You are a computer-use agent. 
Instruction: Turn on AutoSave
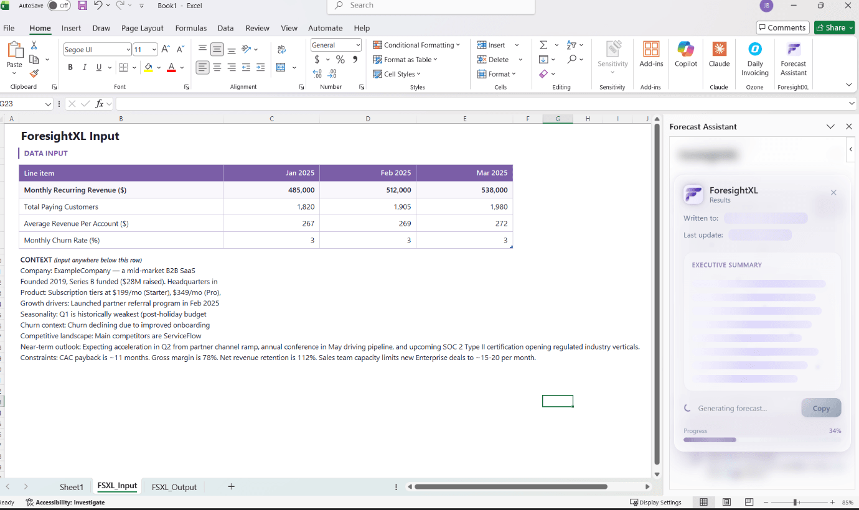[x=59, y=5]
